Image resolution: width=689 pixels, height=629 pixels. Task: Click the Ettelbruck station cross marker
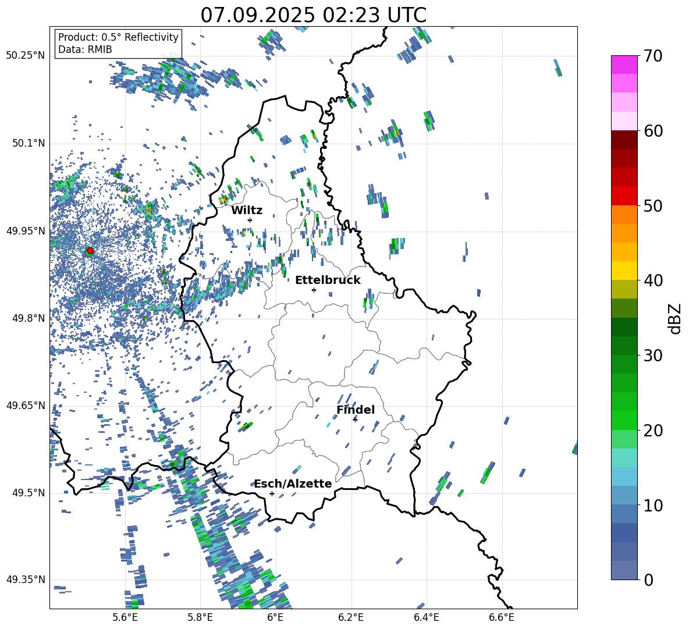click(x=314, y=290)
